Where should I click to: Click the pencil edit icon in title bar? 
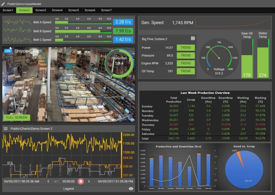point(3,4)
